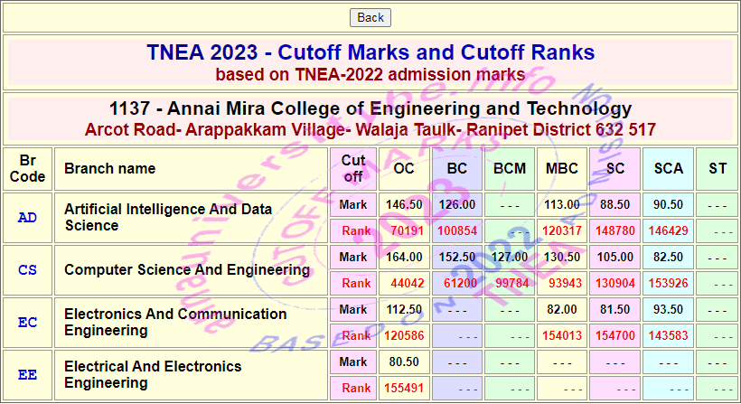Click AD SCA rank 146429
This screenshot has height=404, width=741.
click(668, 230)
